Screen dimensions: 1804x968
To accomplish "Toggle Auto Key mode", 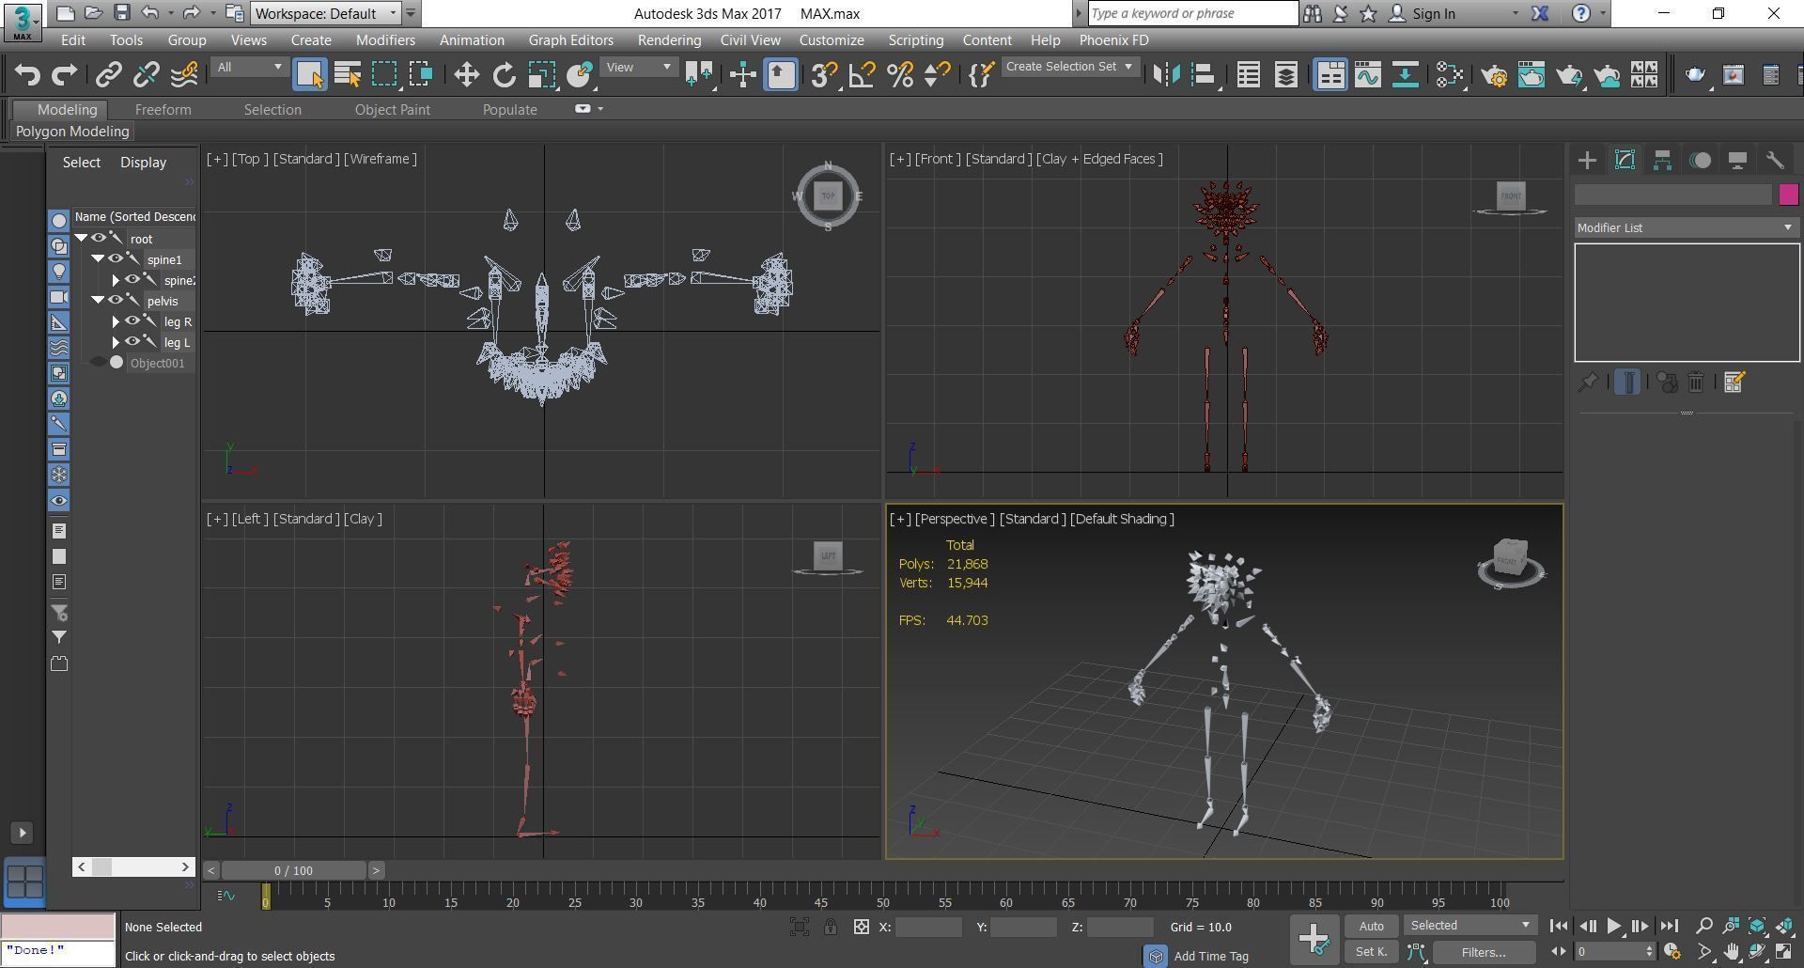I will [x=1371, y=926].
